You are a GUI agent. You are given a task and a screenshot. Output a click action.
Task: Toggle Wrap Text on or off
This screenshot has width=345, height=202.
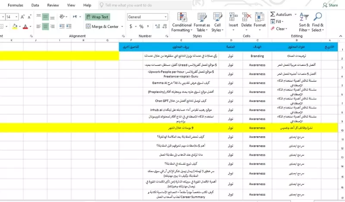tap(97, 17)
